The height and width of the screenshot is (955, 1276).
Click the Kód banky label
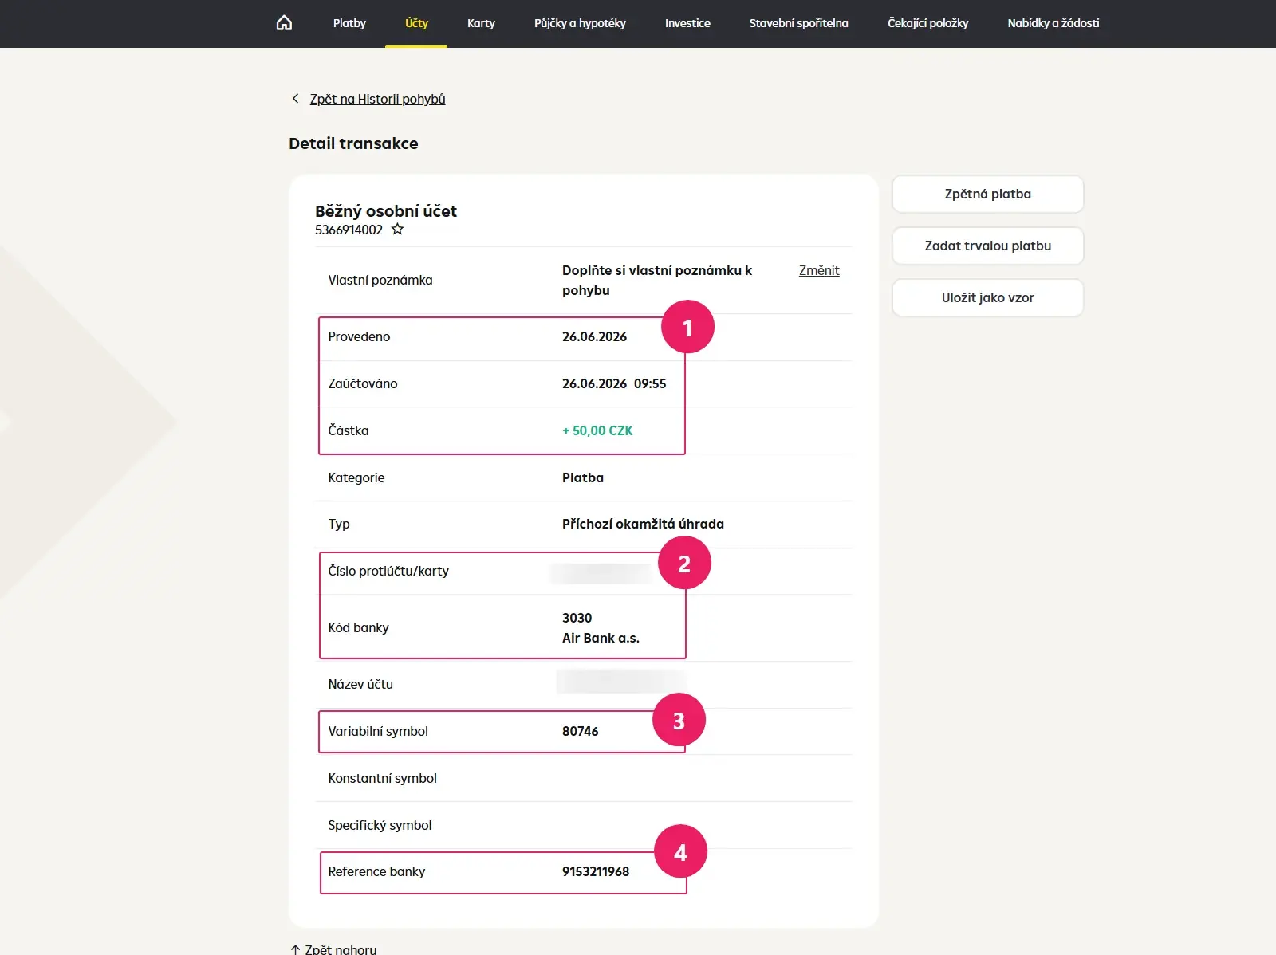(x=358, y=627)
